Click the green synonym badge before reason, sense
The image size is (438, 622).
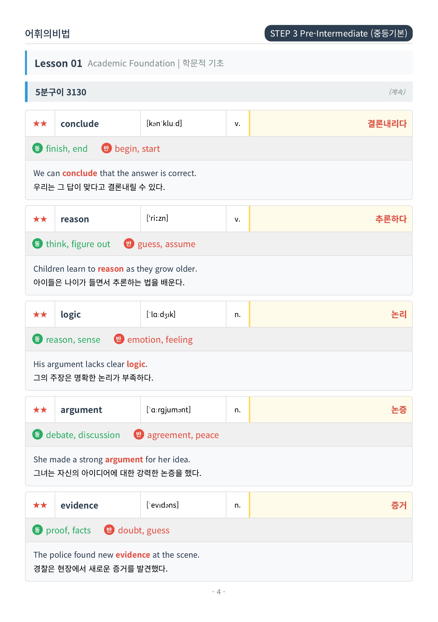[37, 339]
